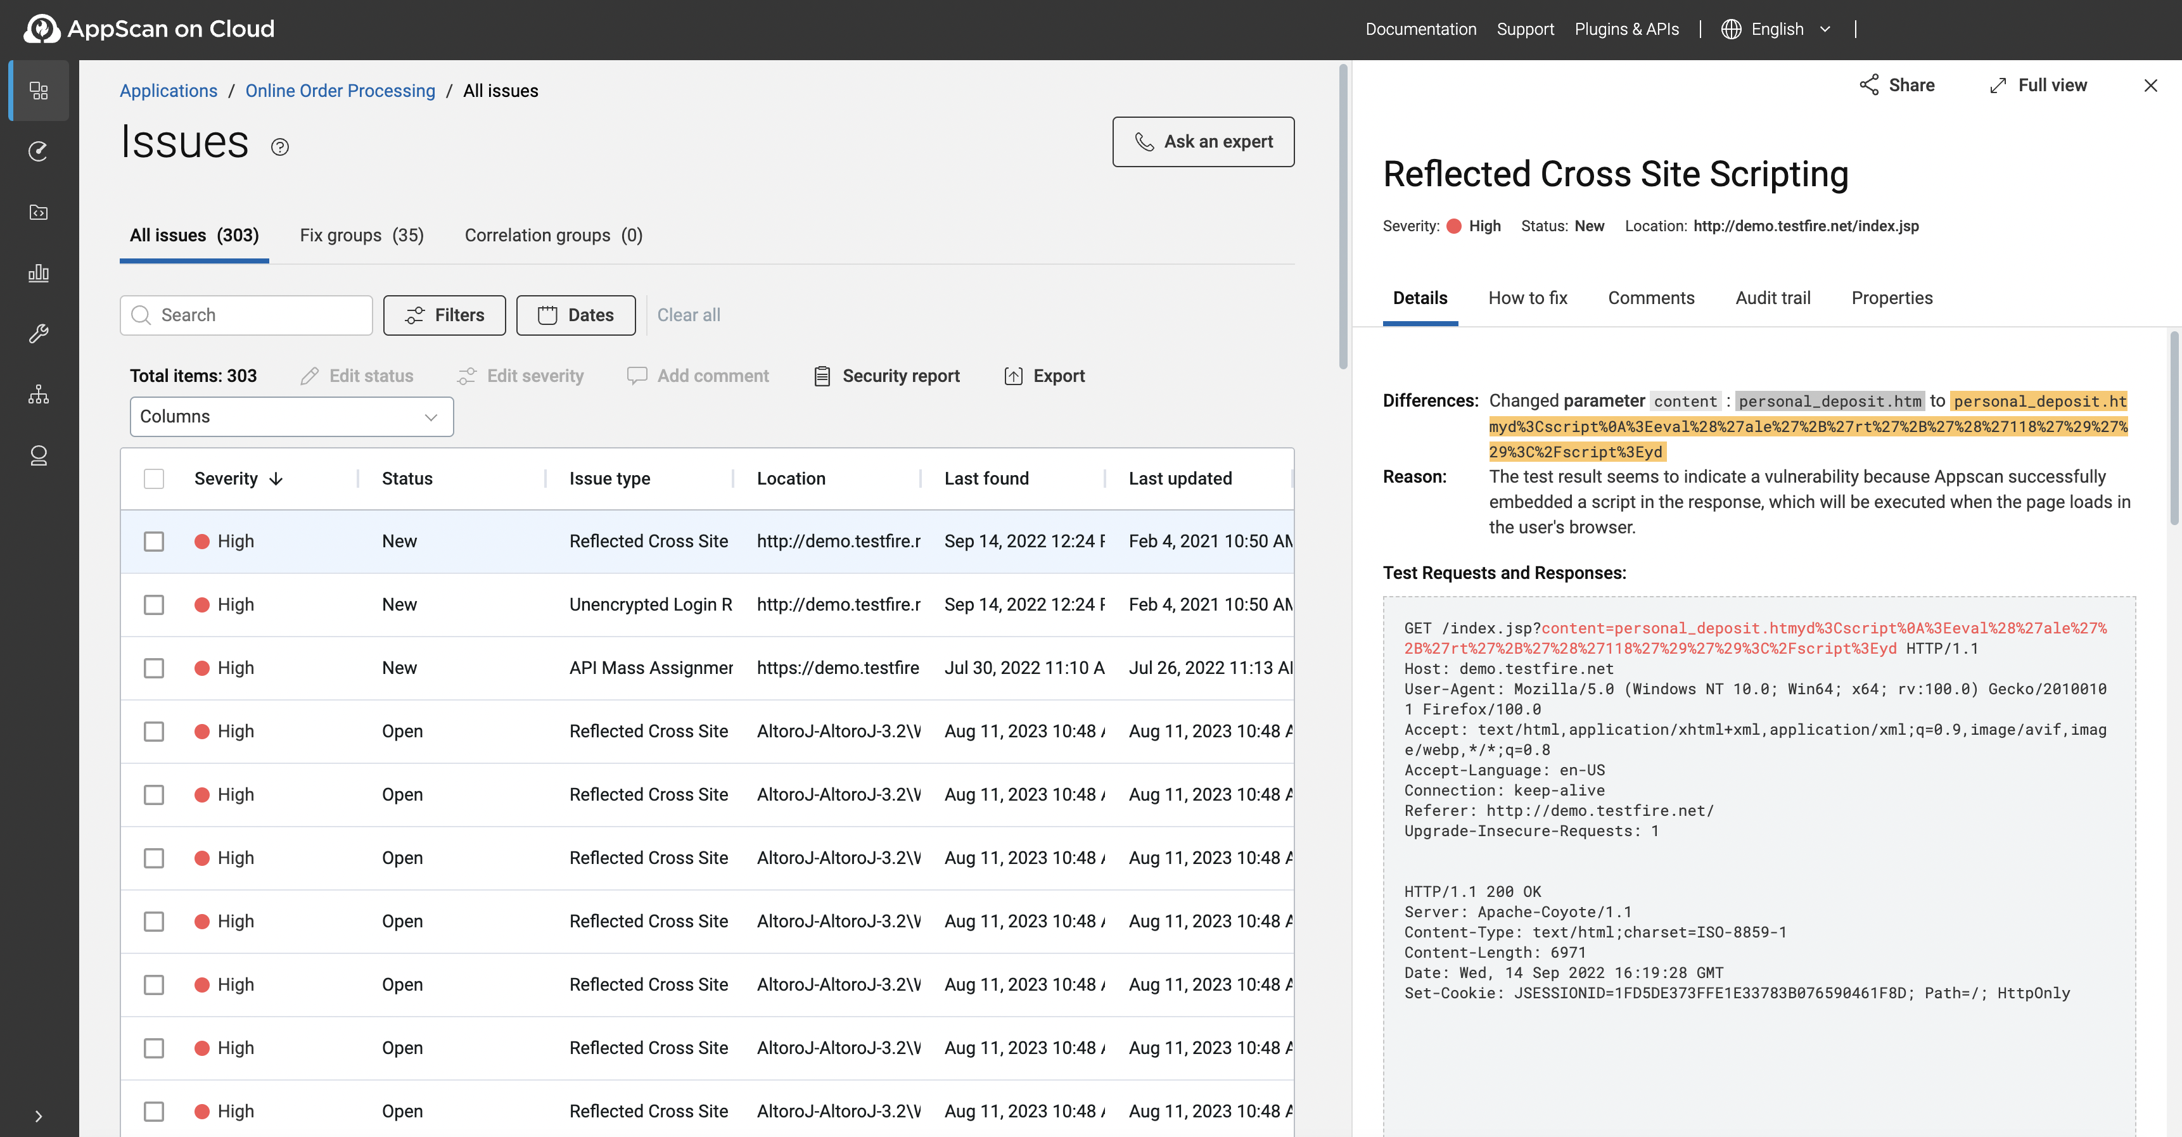Open the user account sidebar icon
2182x1137 pixels.
coord(38,455)
